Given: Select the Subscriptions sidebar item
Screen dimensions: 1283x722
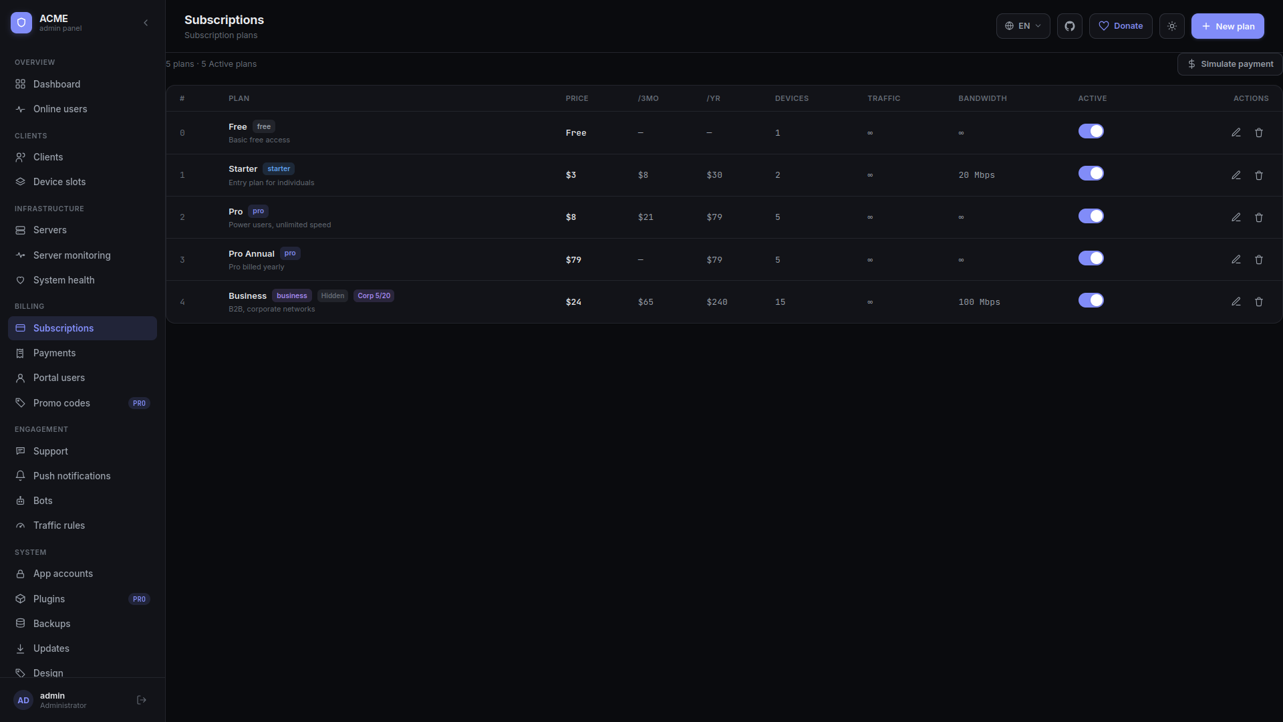Looking at the screenshot, I should (x=82, y=328).
